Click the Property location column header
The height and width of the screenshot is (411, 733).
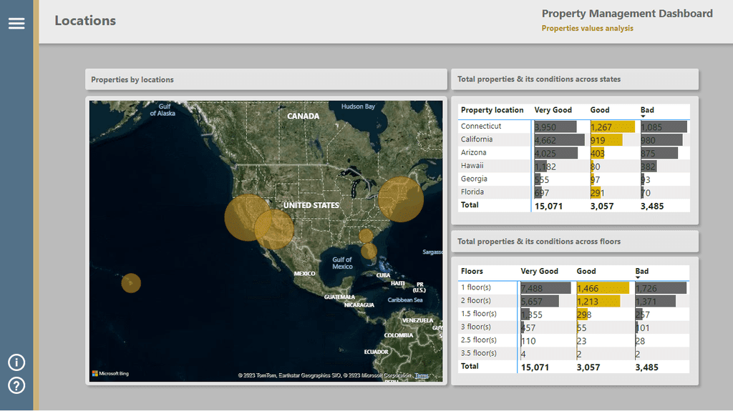[x=492, y=110]
